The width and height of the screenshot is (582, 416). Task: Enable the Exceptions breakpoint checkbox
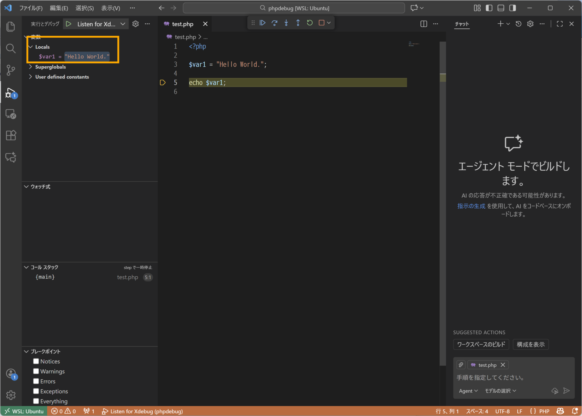click(x=36, y=391)
